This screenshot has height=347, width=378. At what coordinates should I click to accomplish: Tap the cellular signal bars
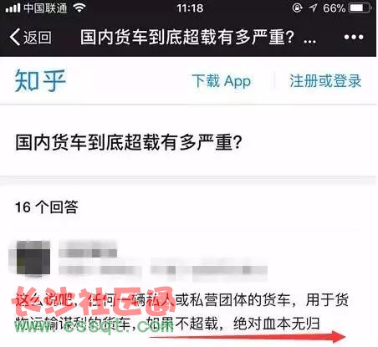click(13, 8)
